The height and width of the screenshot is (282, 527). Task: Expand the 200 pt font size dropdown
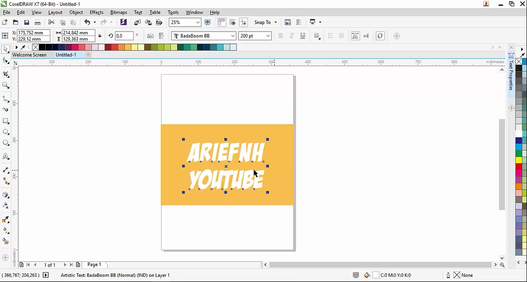tap(268, 36)
